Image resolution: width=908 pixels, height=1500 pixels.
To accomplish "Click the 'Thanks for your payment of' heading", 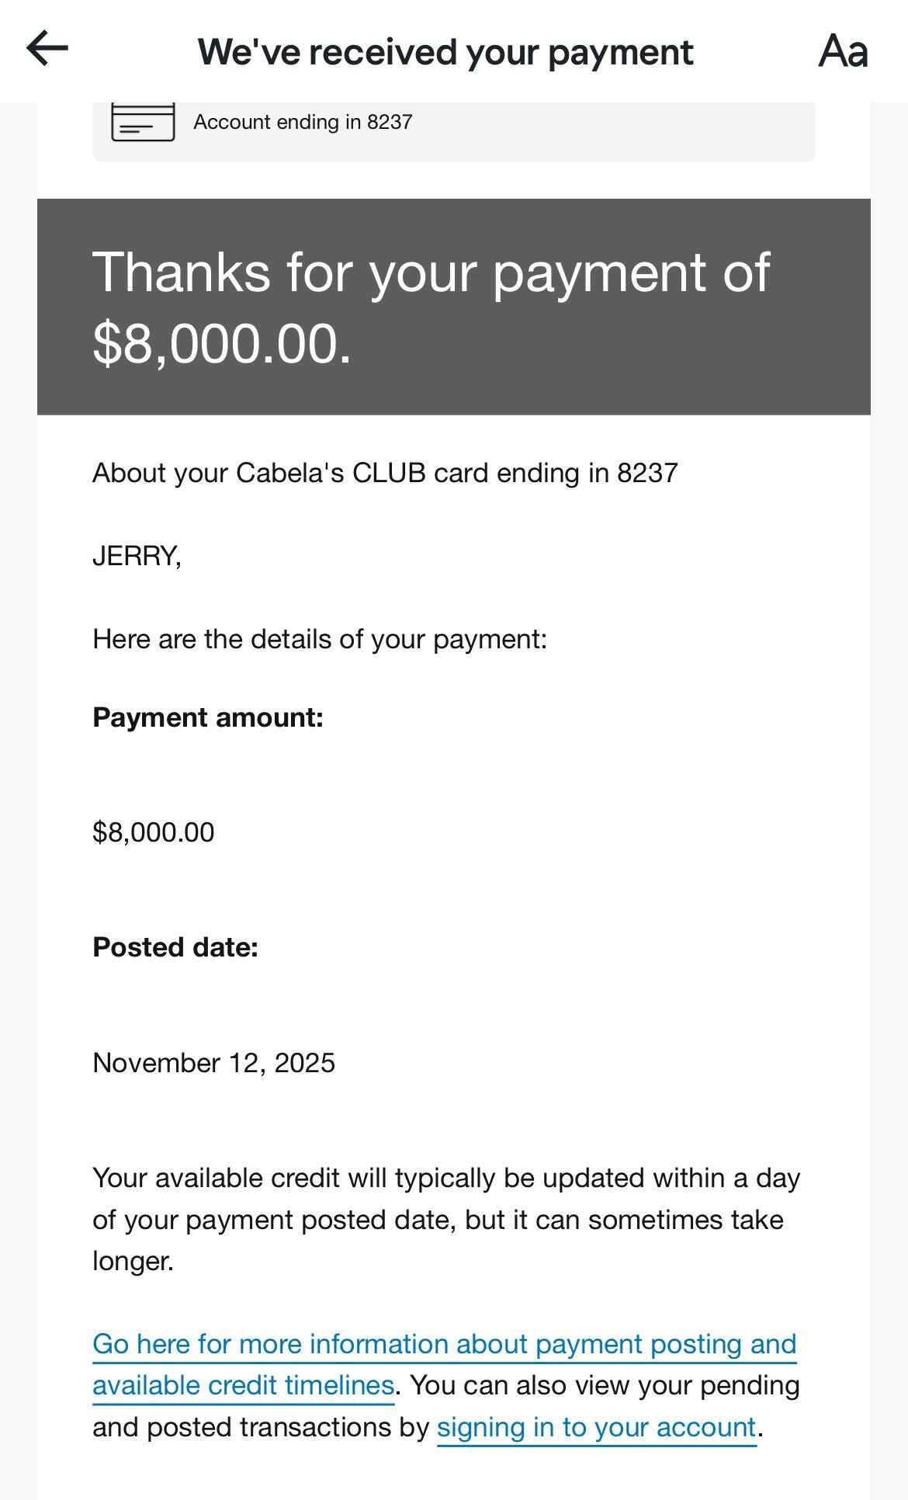I will 431,273.
